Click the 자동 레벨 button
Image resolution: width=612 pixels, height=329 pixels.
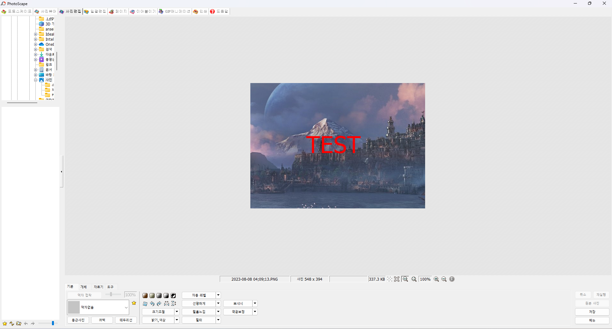tap(199, 295)
